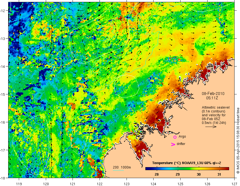The width and height of the screenshot is (240, 186).
Task: Click the IMOS copyright timestamp text
Action: click(238, 141)
